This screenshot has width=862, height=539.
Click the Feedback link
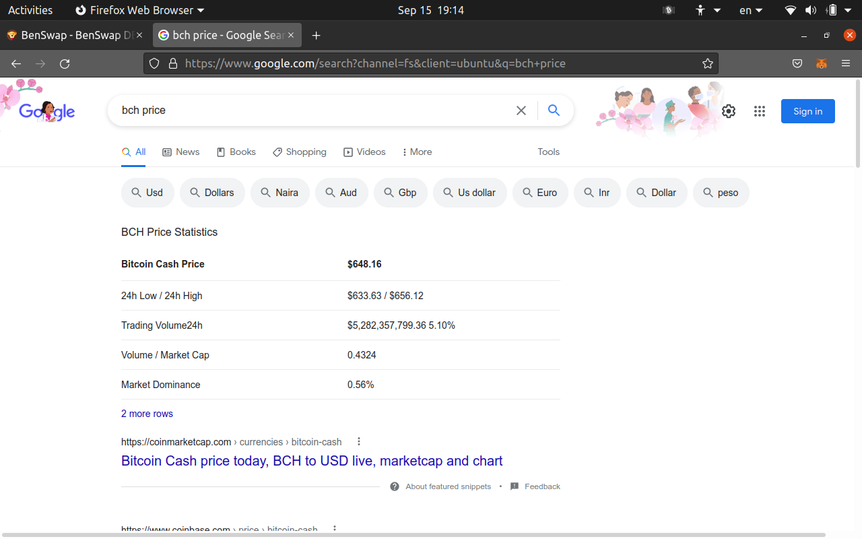pyautogui.click(x=542, y=486)
